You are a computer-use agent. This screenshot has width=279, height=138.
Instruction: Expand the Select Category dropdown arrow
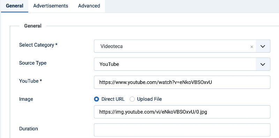coord(263,46)
